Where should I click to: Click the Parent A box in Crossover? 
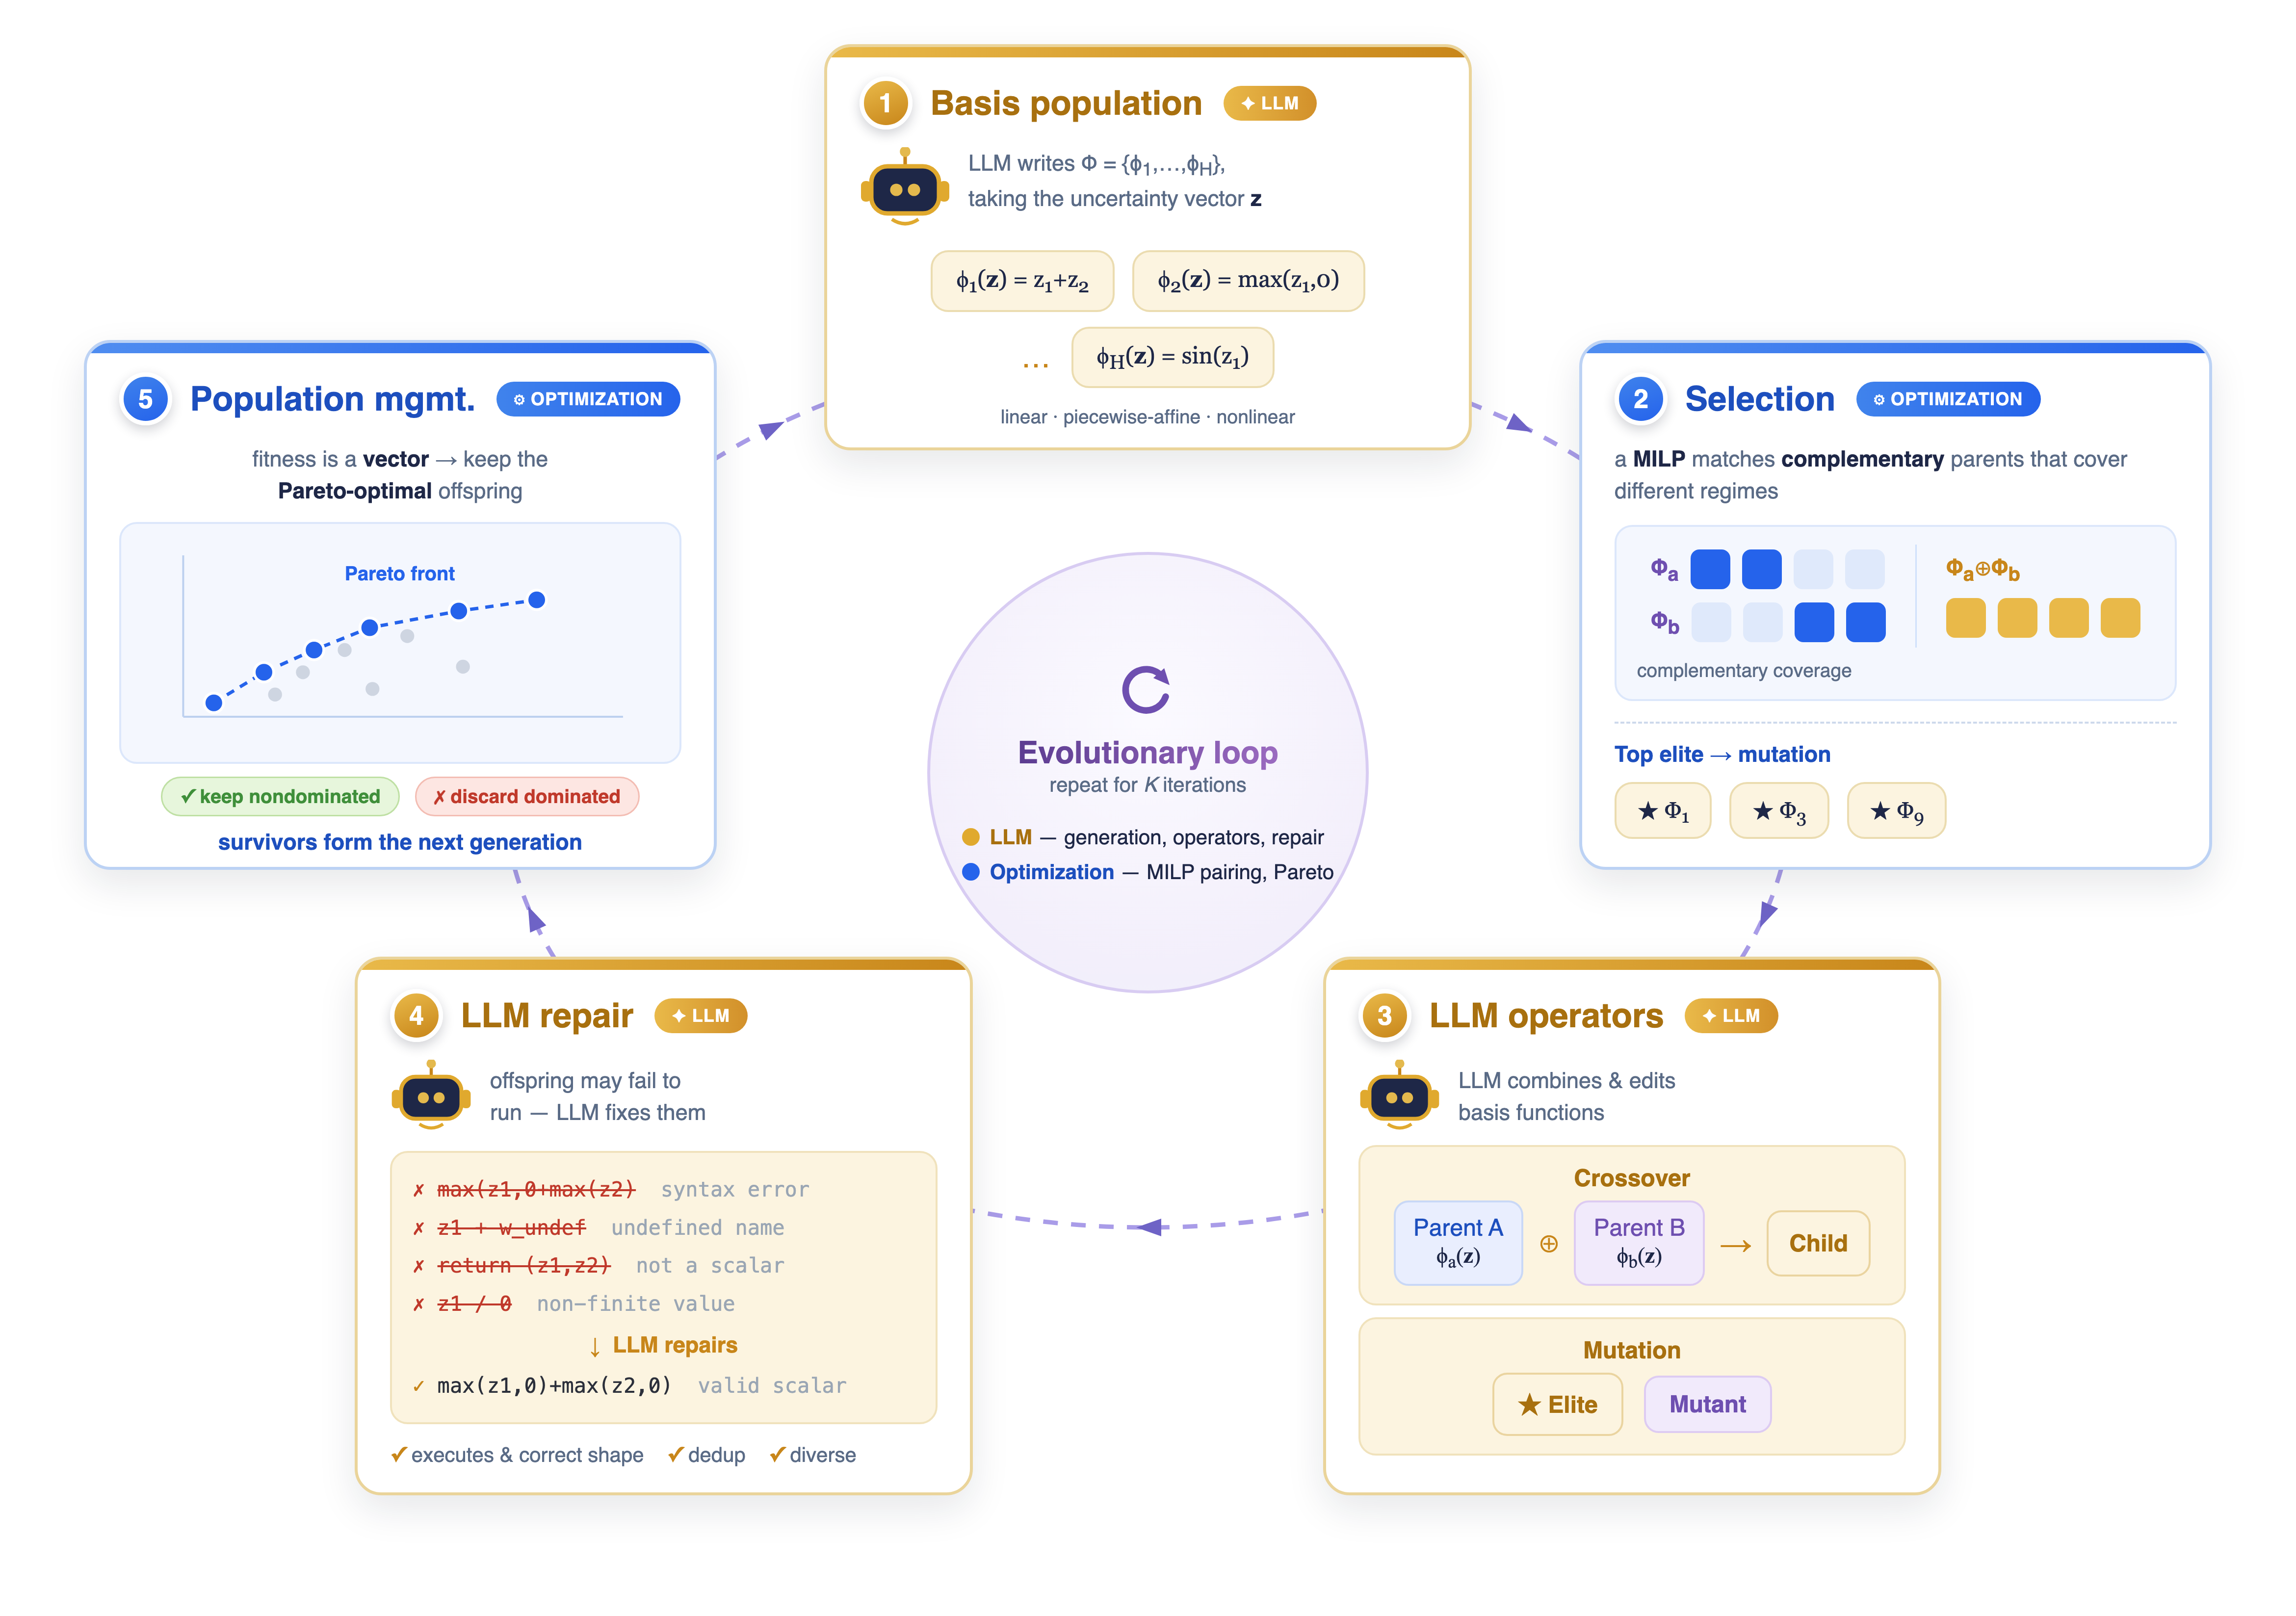tap(1458, 1243)
